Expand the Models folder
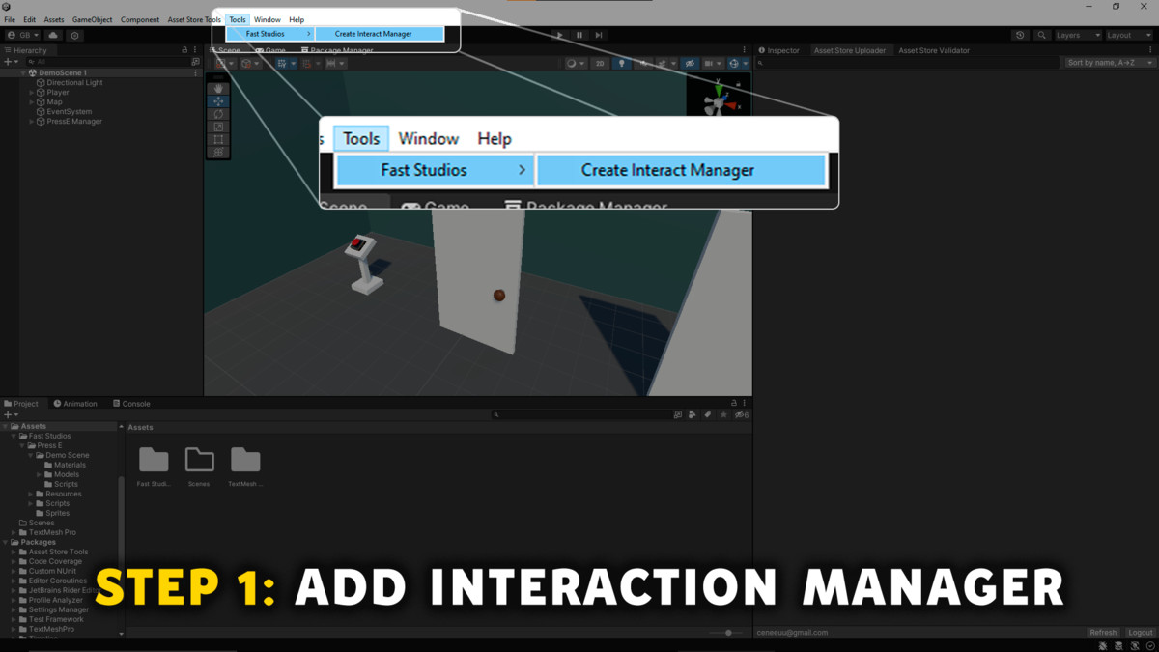This screenshot has width=1159, height=652. [40, 475]
